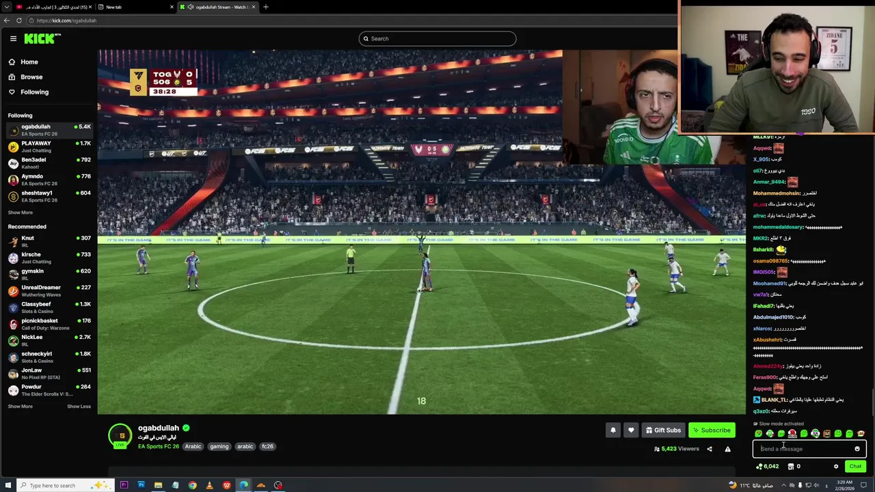The height and width of the screenshot is (492, 875).
Task: Open Windows Start menu
Action: tap(7, 485)
